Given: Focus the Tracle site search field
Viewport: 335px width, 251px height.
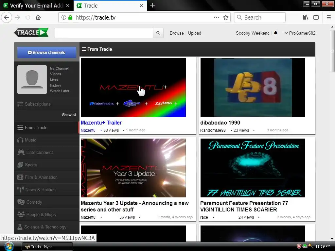Looking at the screenshot, I should coord(104,33).
